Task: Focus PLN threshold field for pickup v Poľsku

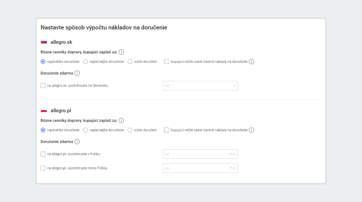Action: point(201,154)
